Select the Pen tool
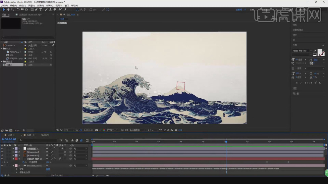Screen dimensions: 328x184 coord(36,10)
